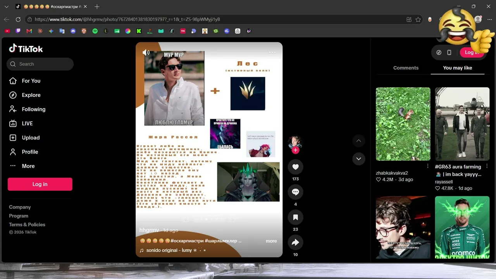Open the Gmail bookmark

[x=29, y=31]
